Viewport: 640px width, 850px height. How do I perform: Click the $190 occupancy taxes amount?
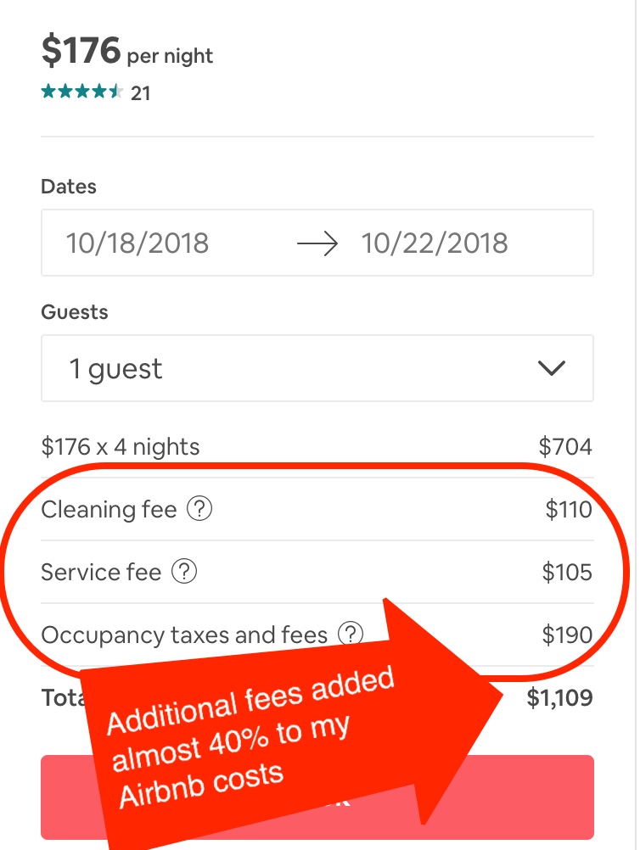[567, 635]
